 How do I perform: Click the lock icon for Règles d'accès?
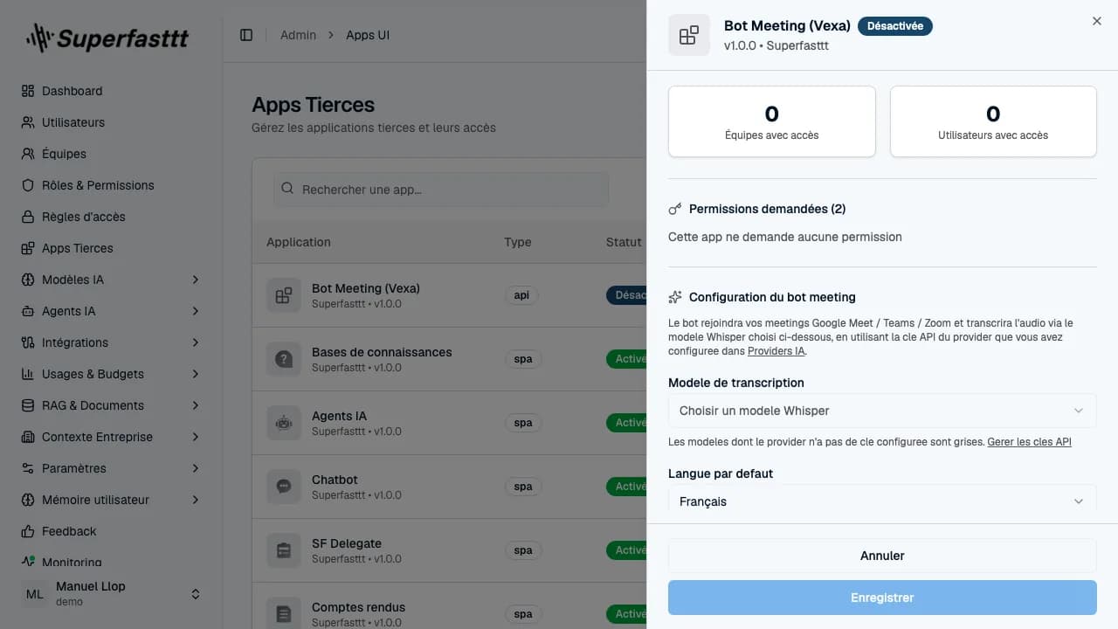28,217
